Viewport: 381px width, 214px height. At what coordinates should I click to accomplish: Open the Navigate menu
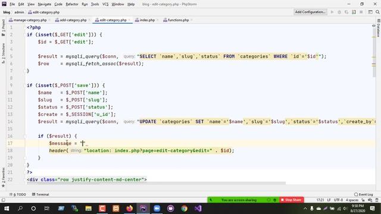[x=45, y=4]
